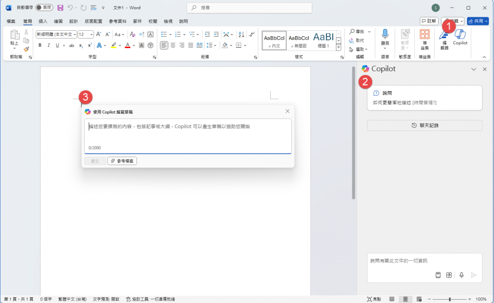The image size is (494, 303).
Task: Click the Undo arrow in title bar
Action: pos(70,8)
